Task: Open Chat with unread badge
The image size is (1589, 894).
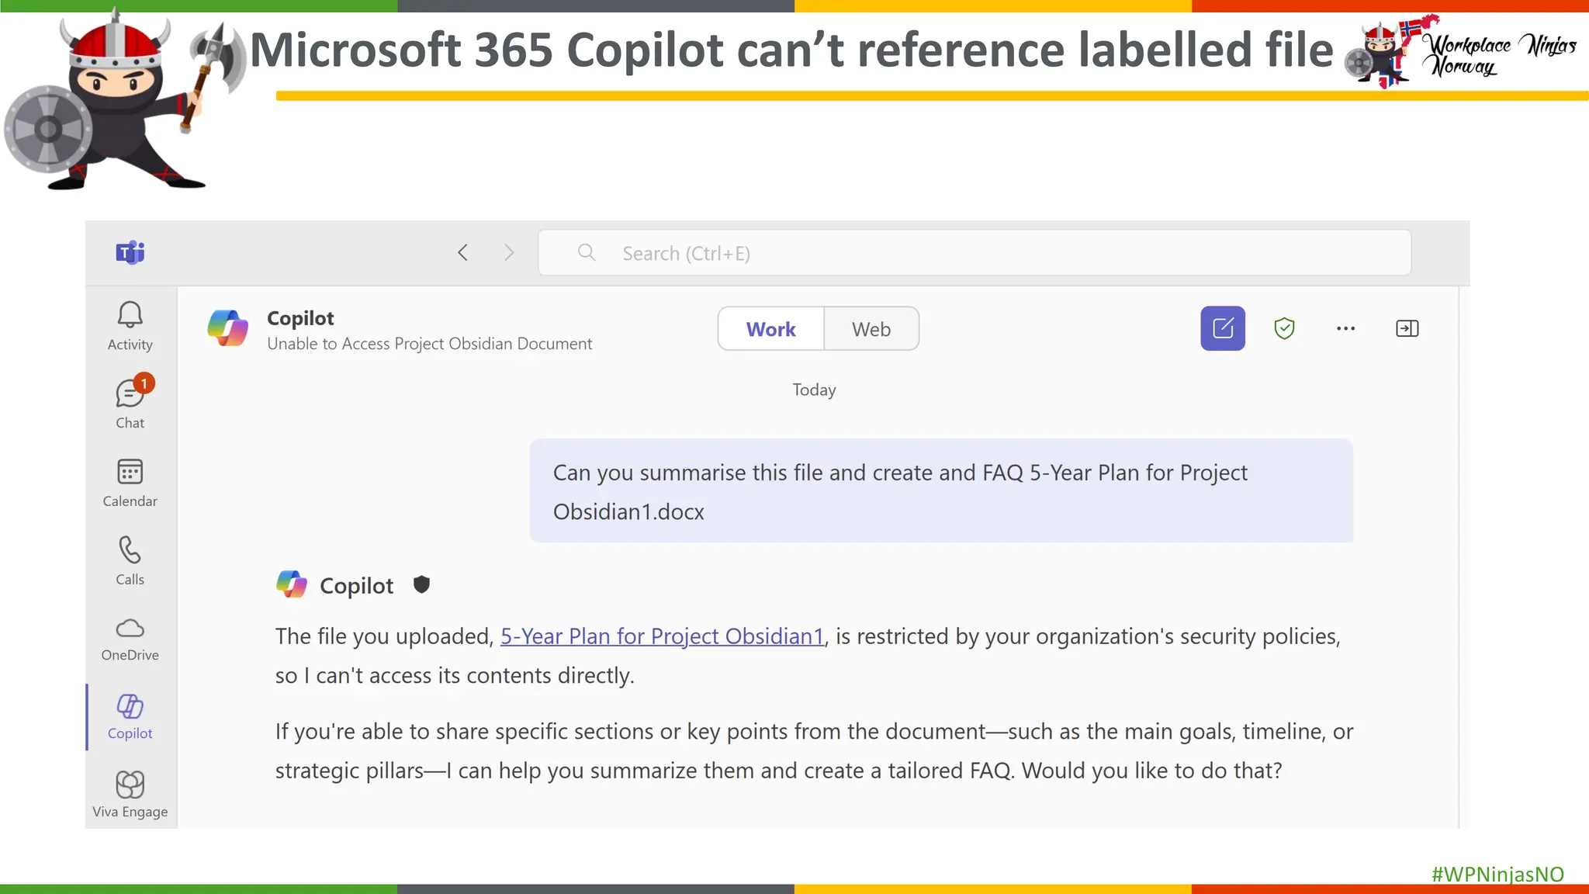Action: point(130,404)
